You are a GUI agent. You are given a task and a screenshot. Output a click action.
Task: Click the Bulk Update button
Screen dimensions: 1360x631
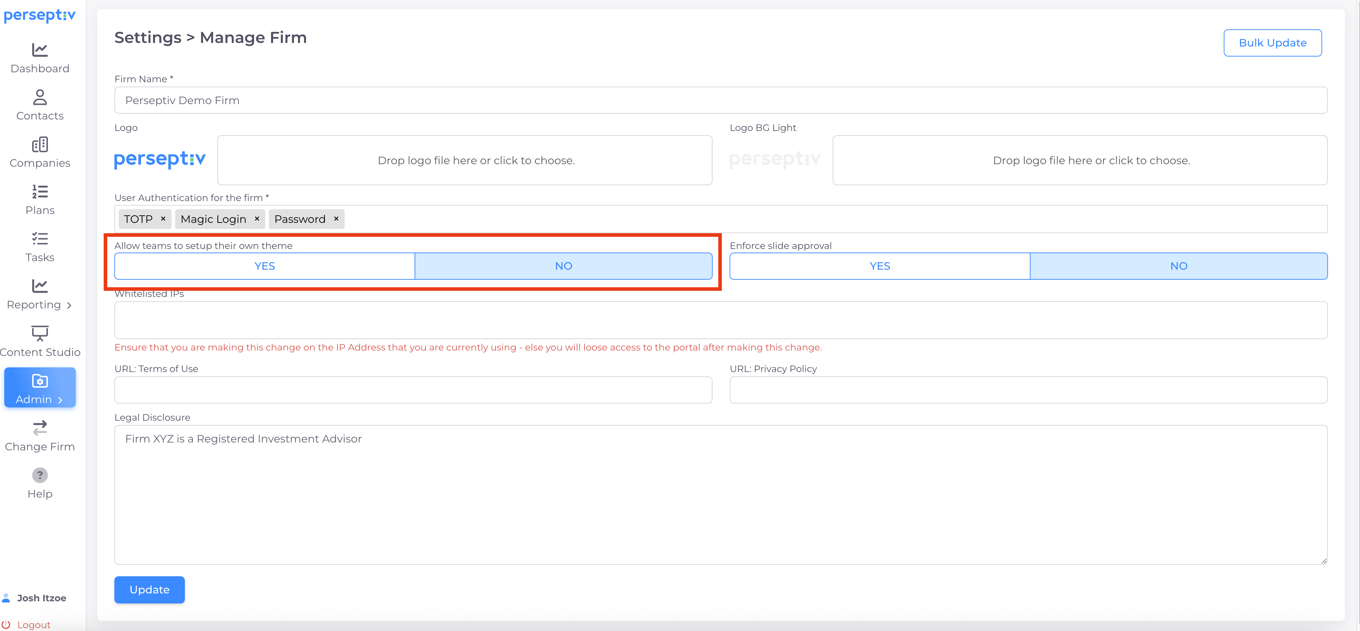[x=1272, y=43]
